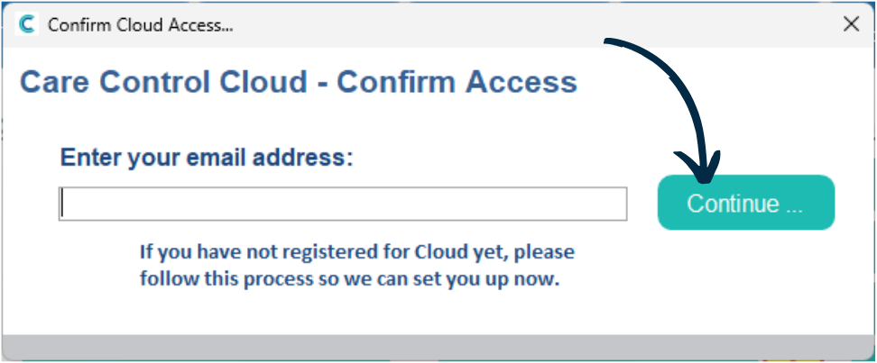Click blank white area below Continue button
Viewport: 877px width, 363px height.
(x=745, y=279)
